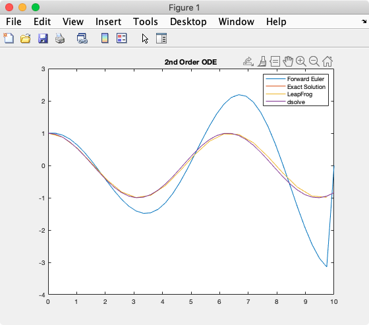Minimize the Figure 1 window
This screenshot has height=325, width=369.
tap(22, 7)
